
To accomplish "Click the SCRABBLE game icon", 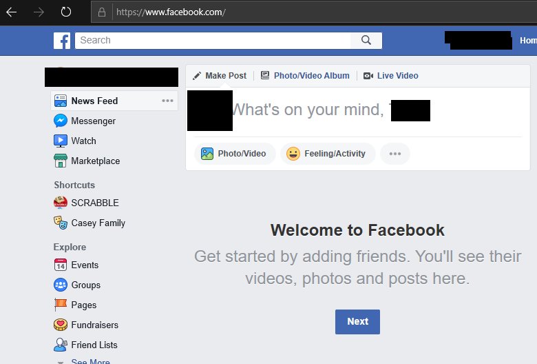I will pyautogui.click(x=61, y=203).
